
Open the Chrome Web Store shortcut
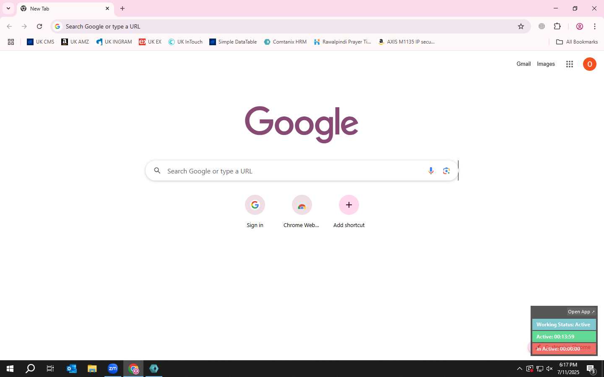point(302,212)
